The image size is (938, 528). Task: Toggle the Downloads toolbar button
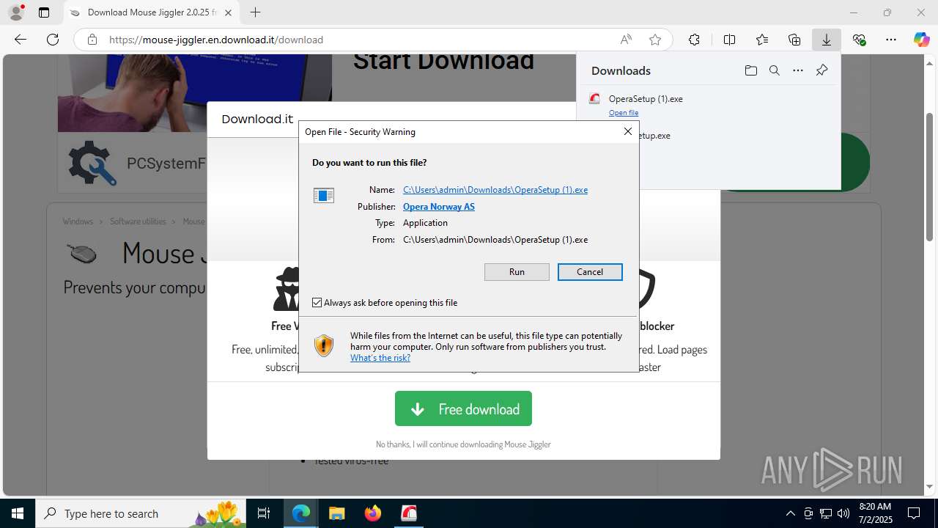point(827,40)
